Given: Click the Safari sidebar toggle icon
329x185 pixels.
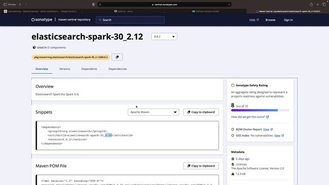Looking at the screenshot, I should [5, 5].
